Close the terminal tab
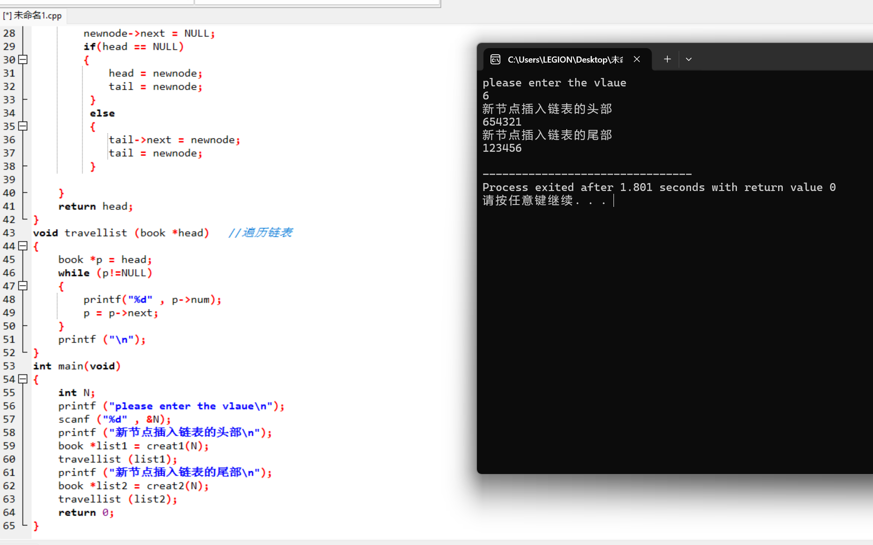This screenshot has width=873, height=545. click(637, 59)
